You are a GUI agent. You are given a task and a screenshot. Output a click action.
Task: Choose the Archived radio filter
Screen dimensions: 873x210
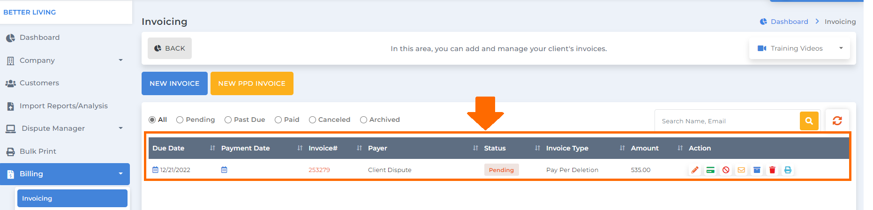(380, 120)
